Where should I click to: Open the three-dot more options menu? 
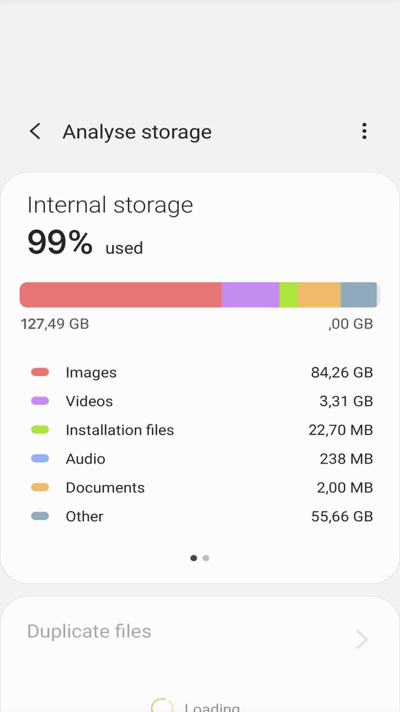point(364,131)
